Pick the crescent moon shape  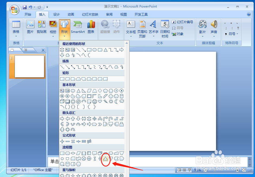click(x=116, y=102)
